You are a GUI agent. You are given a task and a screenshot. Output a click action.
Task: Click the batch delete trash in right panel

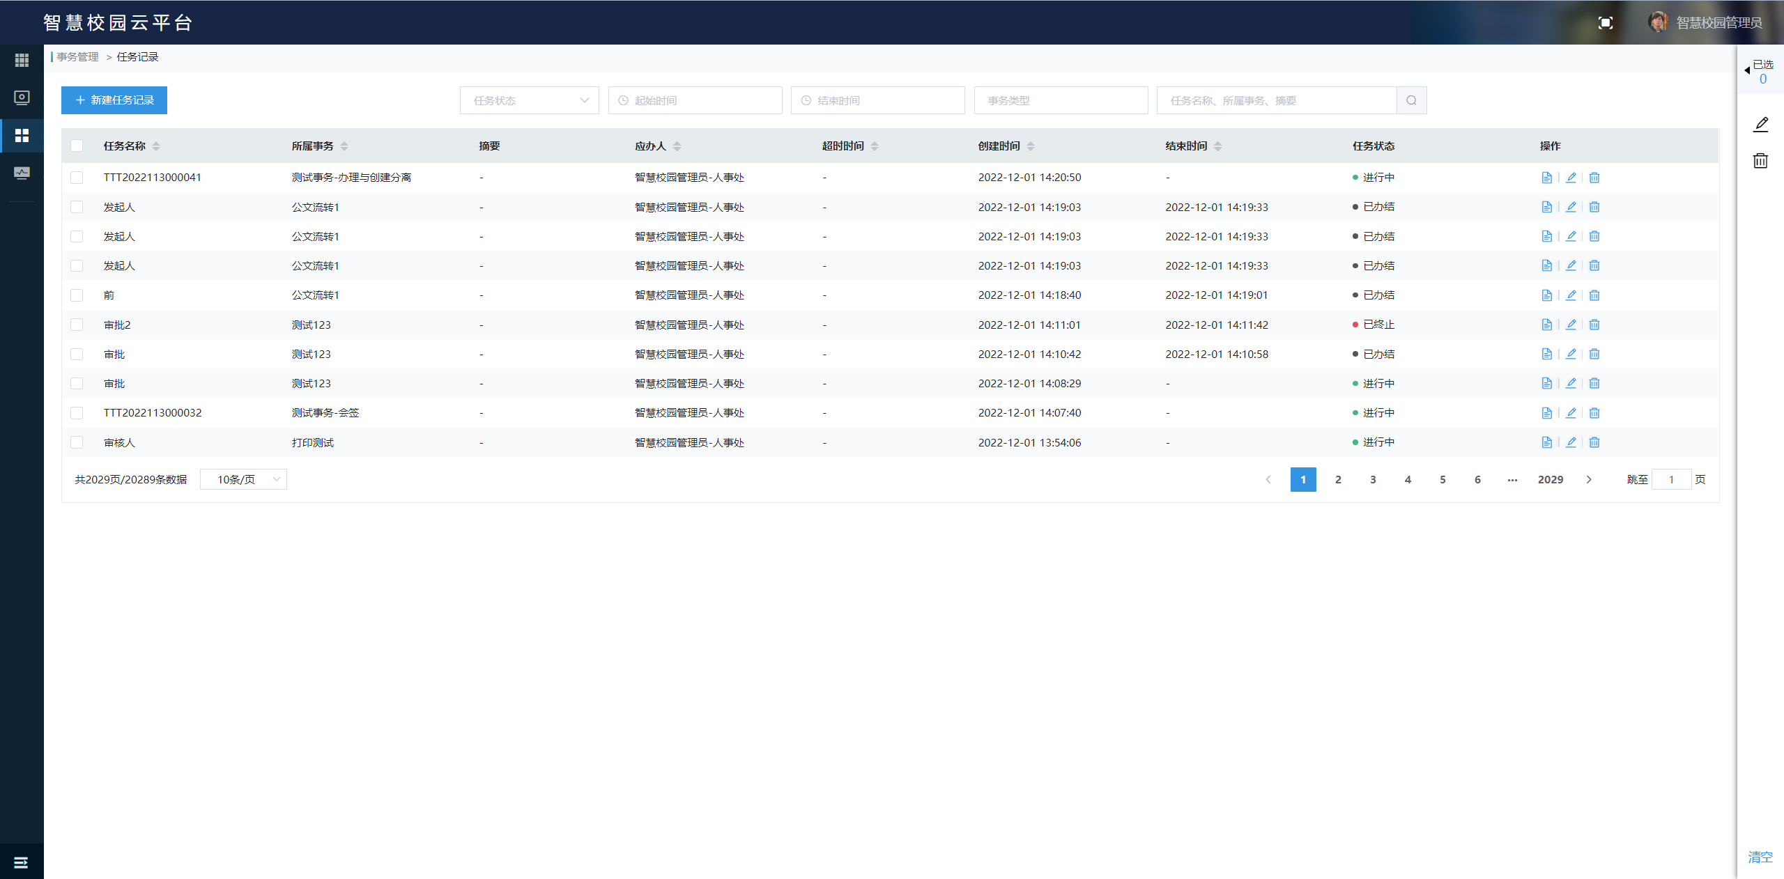click(x=1761, y=161)
